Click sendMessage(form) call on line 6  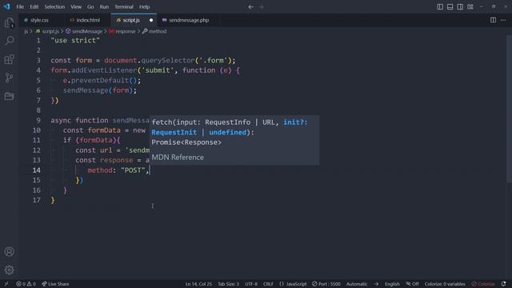pyautogui.click(x=100, y=90)
